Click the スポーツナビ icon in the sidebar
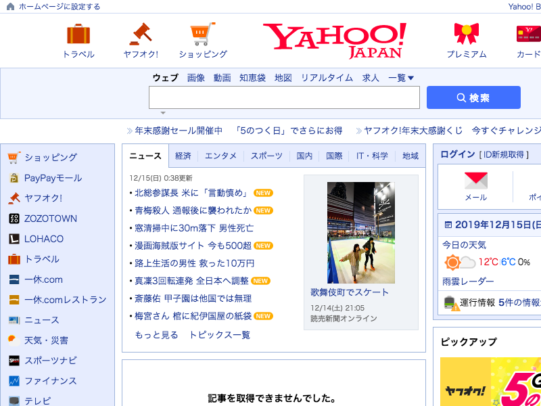The width and height of the screenshot is (541, 406). (x=14, y=361)
